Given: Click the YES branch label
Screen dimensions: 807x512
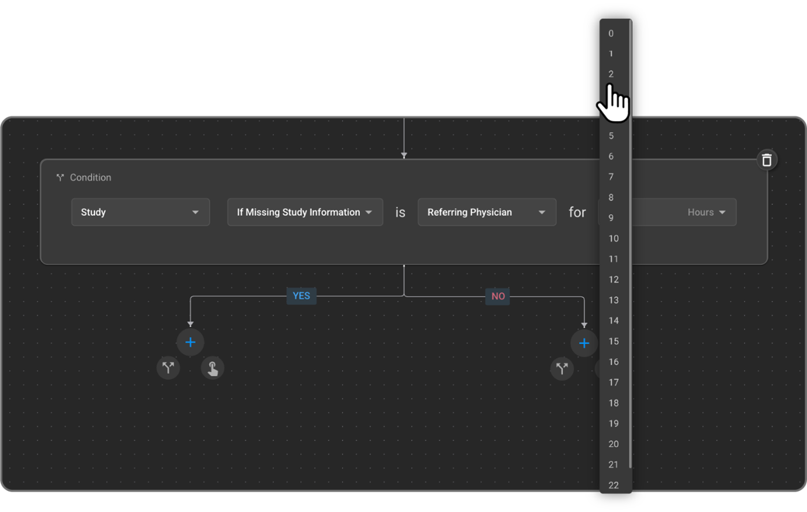Looking at the screenshot, I should pyautogui.click(x=301, y=296).
